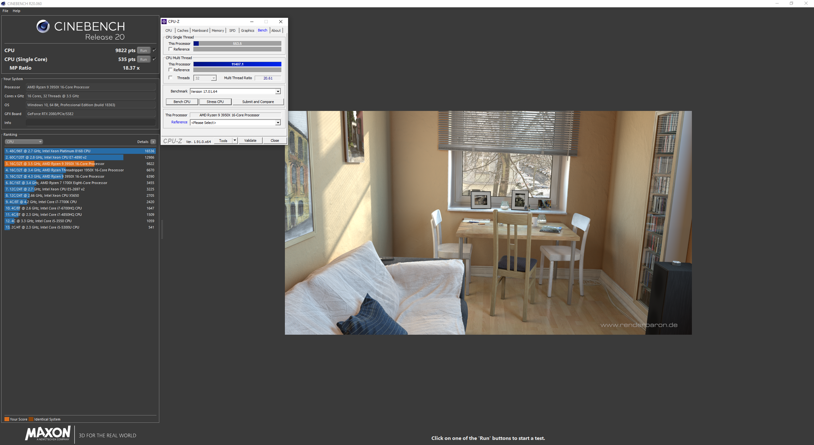The height and width of the screenshot is (445, 814).
Task: Click the Multi Thread Ratio value field
Action: pyautogui.click(x=268, y=78)
